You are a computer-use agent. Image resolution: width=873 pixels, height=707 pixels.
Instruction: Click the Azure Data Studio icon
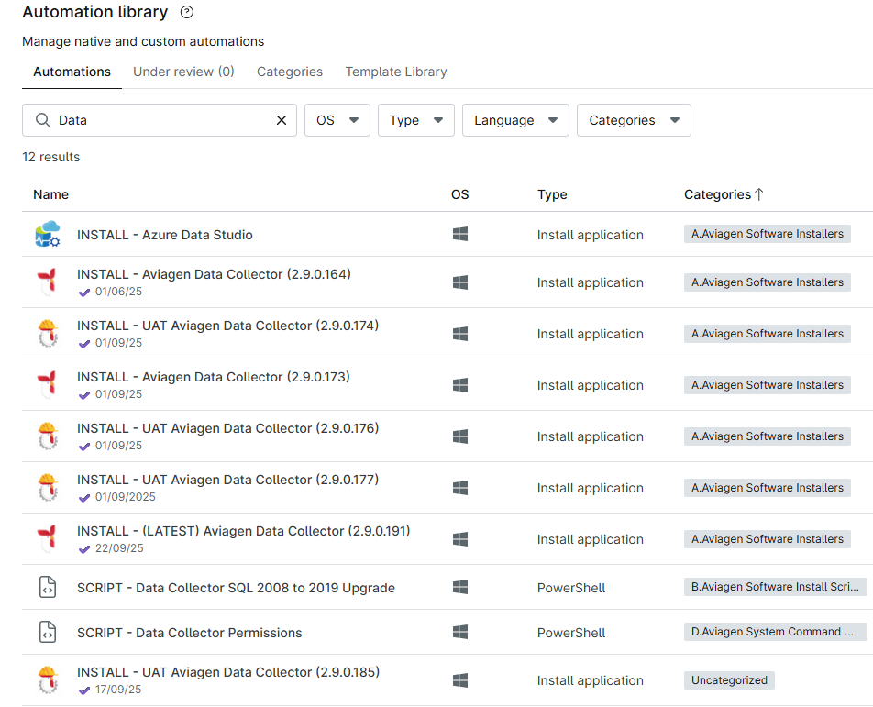[47, 235]
